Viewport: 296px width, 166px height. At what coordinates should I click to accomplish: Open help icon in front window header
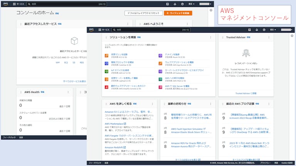click(264, 30)
